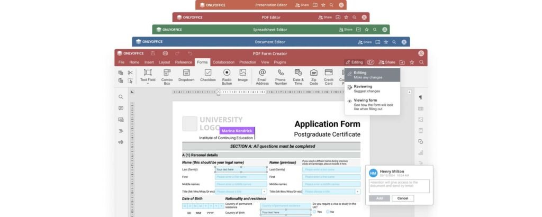
Task: Insert a Date & Time field
Action: point(299,76)
